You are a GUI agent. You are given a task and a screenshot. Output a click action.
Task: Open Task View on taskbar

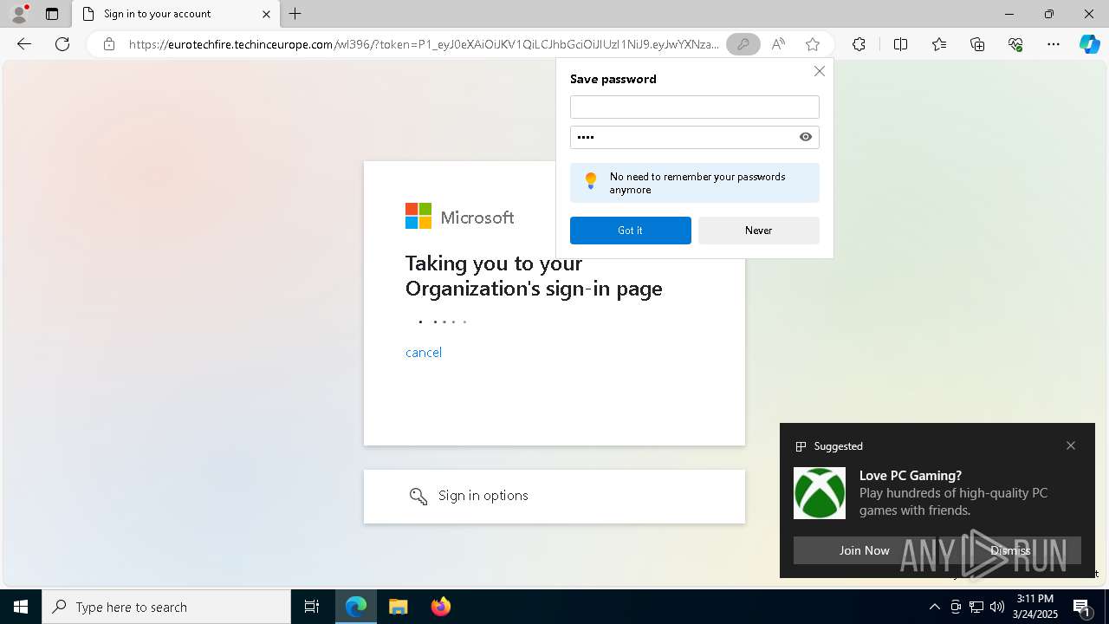[312, 607]
